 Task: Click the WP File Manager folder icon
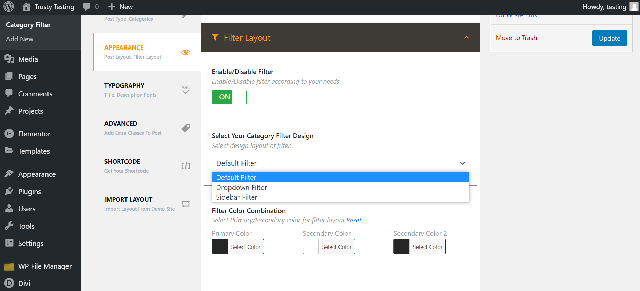point(9,267)
